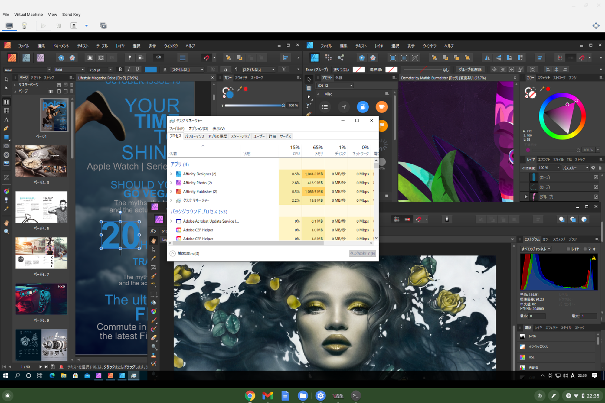Click the pin icon in Publisher toolbar
Viewport: 605px width, 403px height.
pos(130,58)
